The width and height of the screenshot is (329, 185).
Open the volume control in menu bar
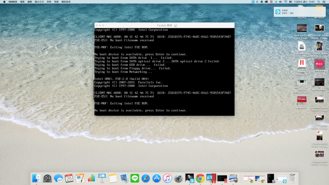pos(281,2)
